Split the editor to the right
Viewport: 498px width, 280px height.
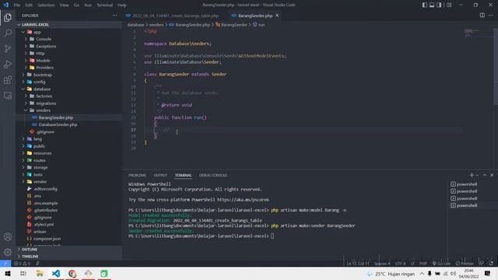click(482, 16)
